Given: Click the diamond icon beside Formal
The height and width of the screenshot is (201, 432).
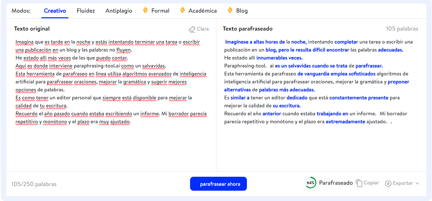Looking at the screenshot, I should [x=145, y=10].
